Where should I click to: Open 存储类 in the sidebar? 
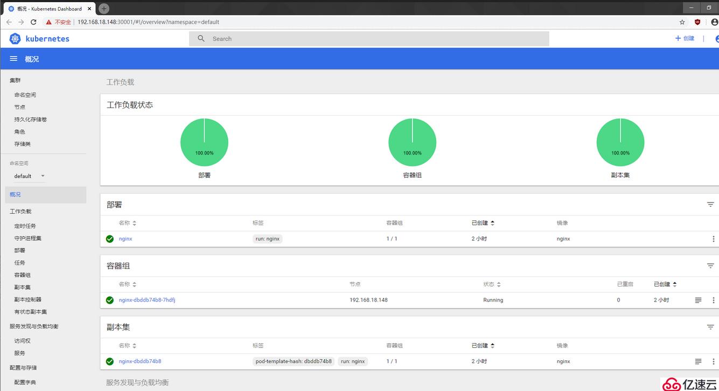[x=23, y=144]
